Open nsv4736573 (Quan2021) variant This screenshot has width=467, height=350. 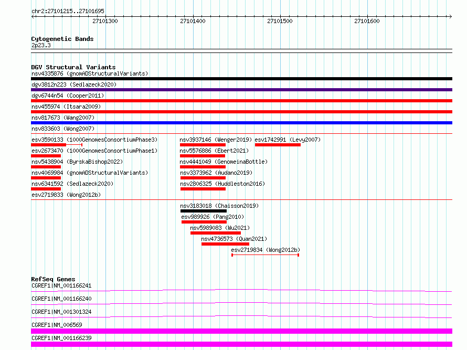tap(234, 239)
